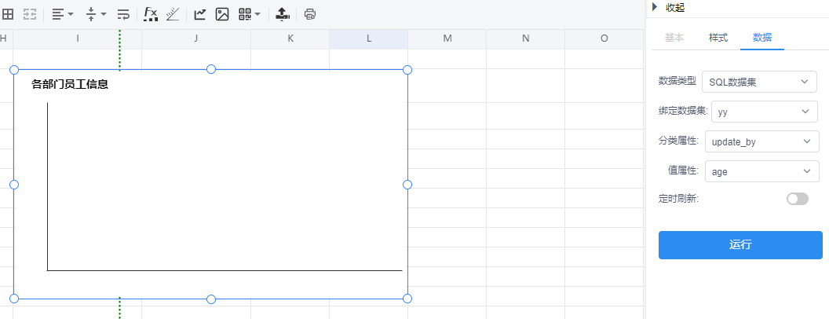
Task: Click the 数据类型 label
Action: [x=677, y=81]
